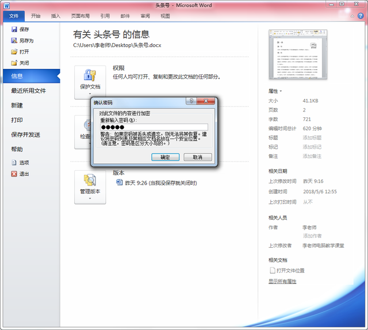Expand the Properties dropdown arrow
The width and height of the screenshot is (368, 330).
click(281, 91)
